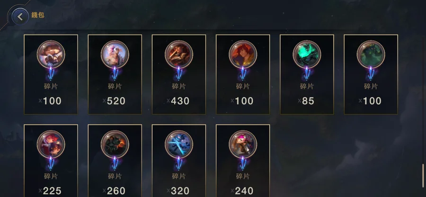The height and width of the screenshot is (197, 426).
Task: Tap the blue crystal shard above the 520 count
Action: [x=115, y=73]
